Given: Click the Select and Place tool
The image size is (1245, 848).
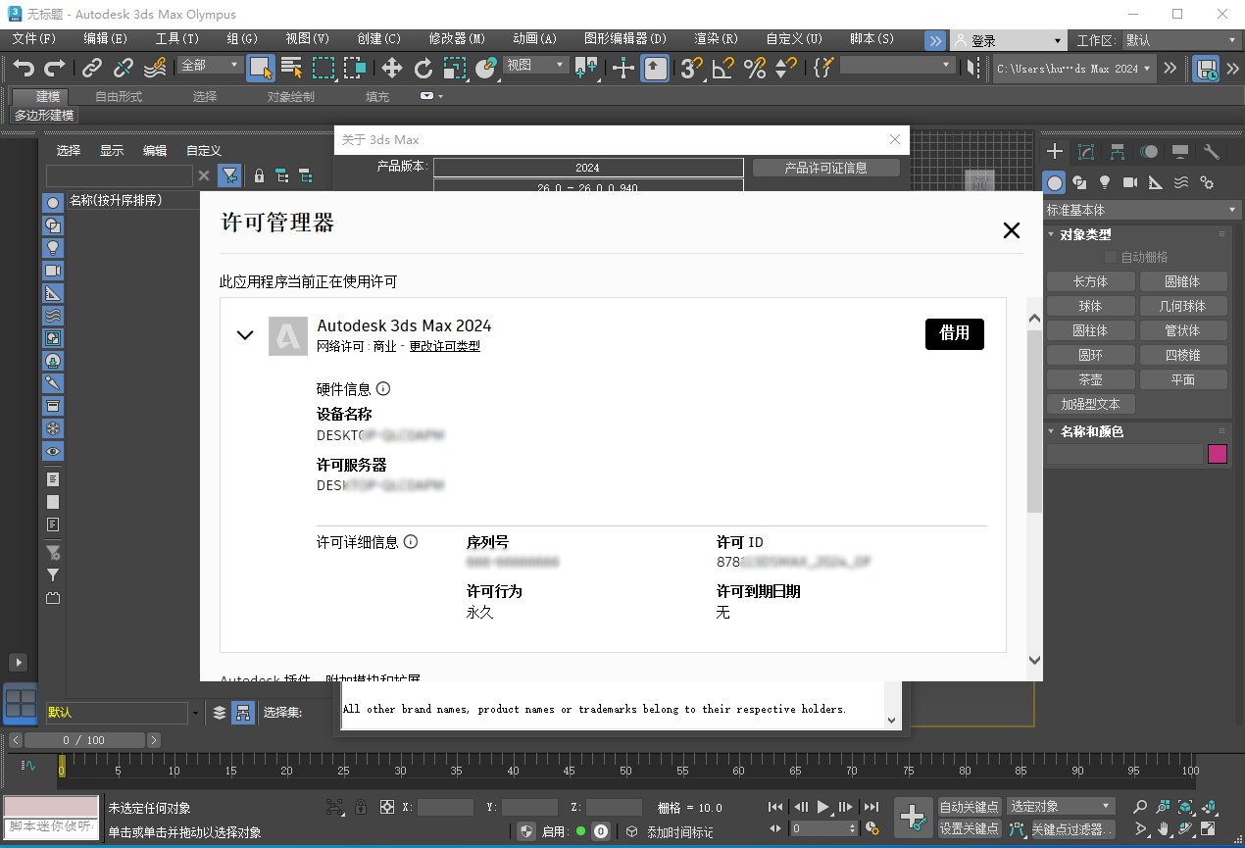Looking at the screenshot, I should pyautogui.click(x=486, y=68).
